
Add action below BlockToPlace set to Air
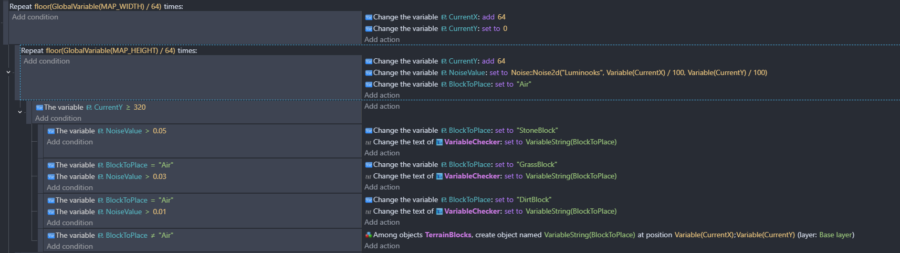coord(382,96)
